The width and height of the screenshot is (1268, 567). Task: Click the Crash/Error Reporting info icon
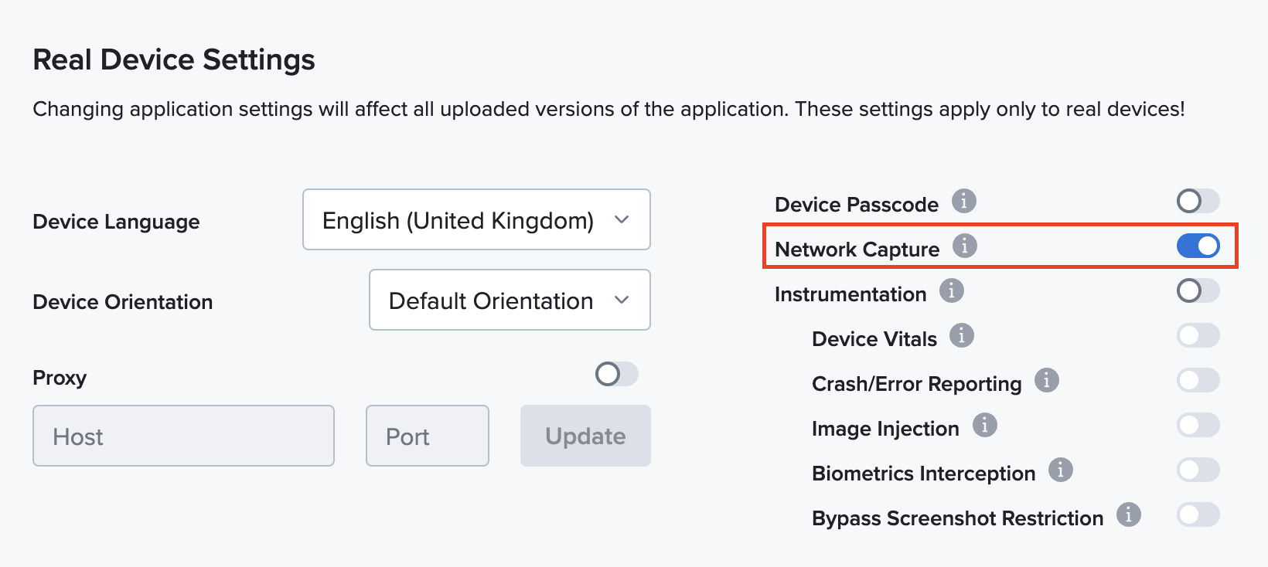point(1047,379)
